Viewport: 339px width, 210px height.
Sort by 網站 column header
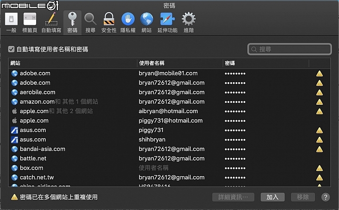[x=73, y=63]
